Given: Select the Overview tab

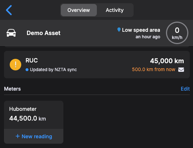Looking at the screenshot, I should (x=79, y=10).
